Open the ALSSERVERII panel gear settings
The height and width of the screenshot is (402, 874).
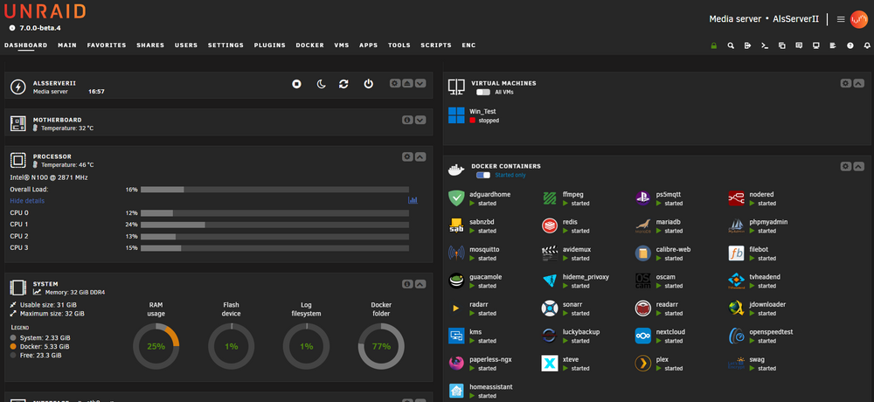[395, 83]
